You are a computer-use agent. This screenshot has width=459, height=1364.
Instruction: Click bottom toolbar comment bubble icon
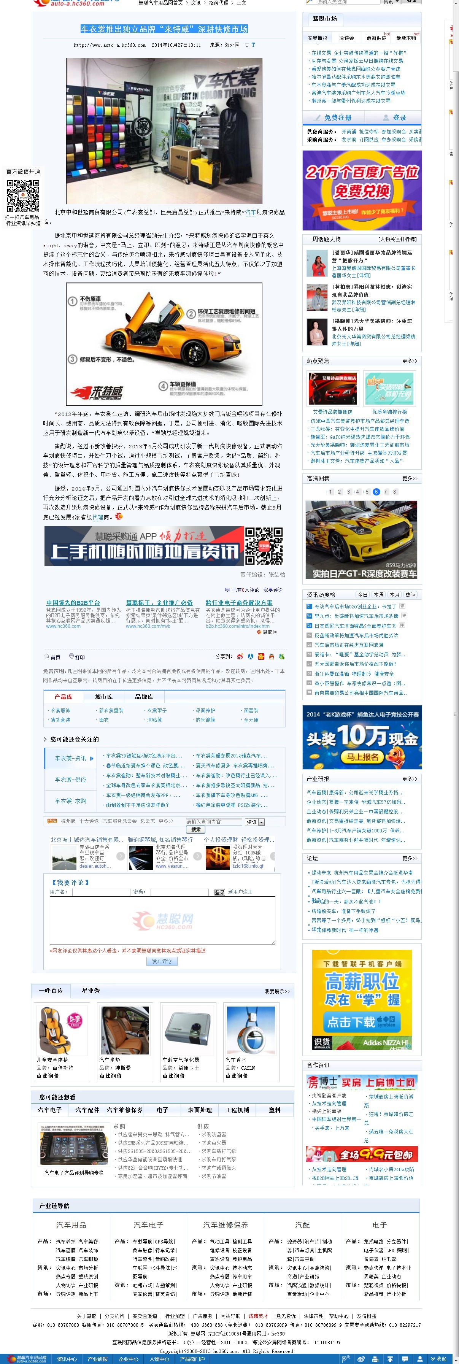point(405,1359)
